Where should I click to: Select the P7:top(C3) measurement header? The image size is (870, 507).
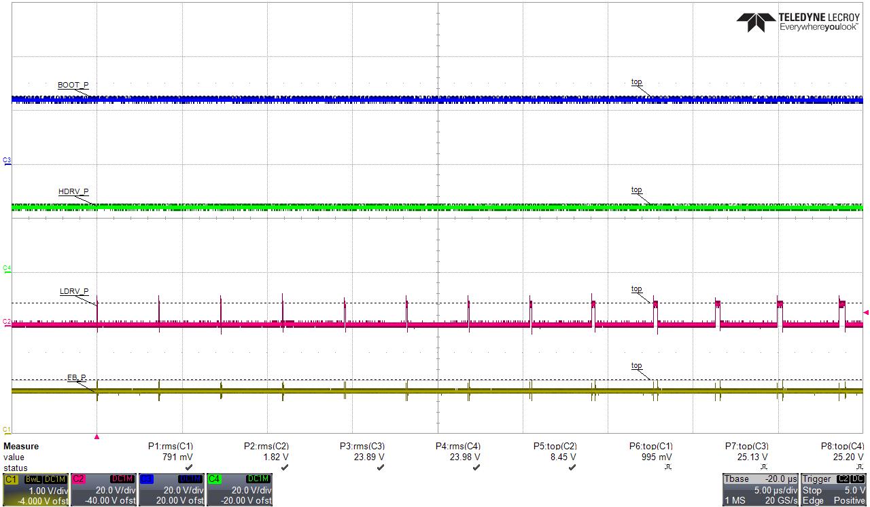click(747, 446)
